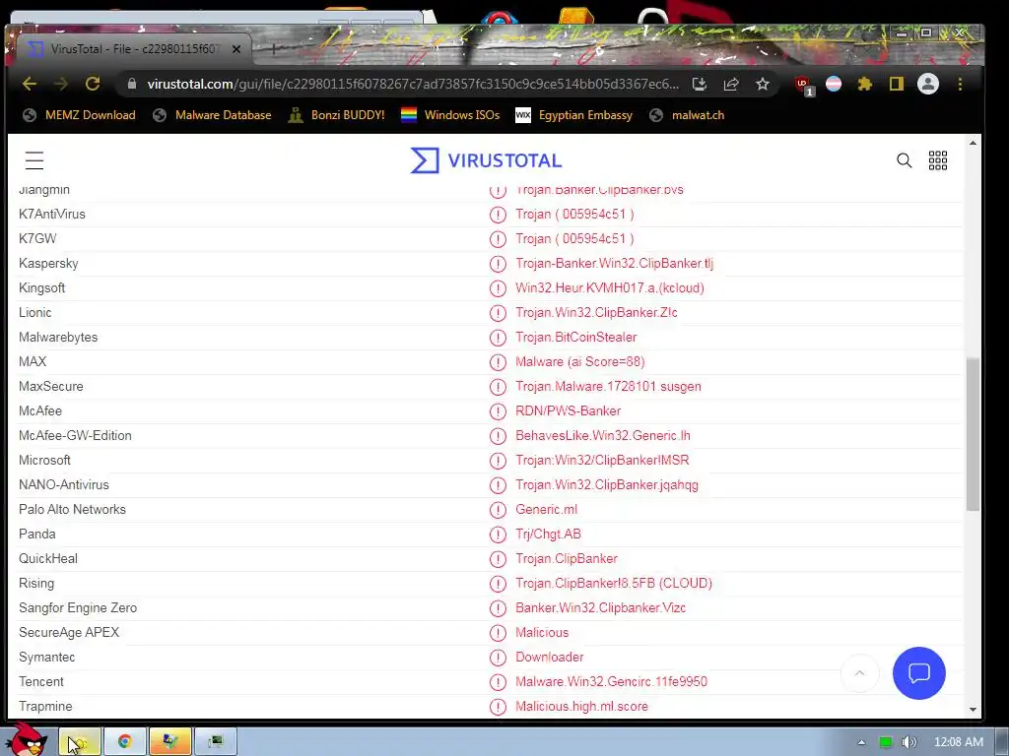The image size is (1009, 756).
Task: Open the uBlock Origin extension icon
Action: [803, 85]
